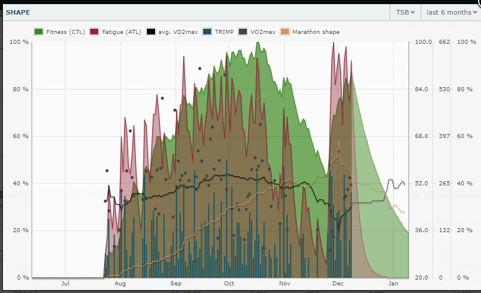The image size is (481, 293).
Task: Toggle Fatigue (ATL) series via legend label
Action: [x=122, y=32]
